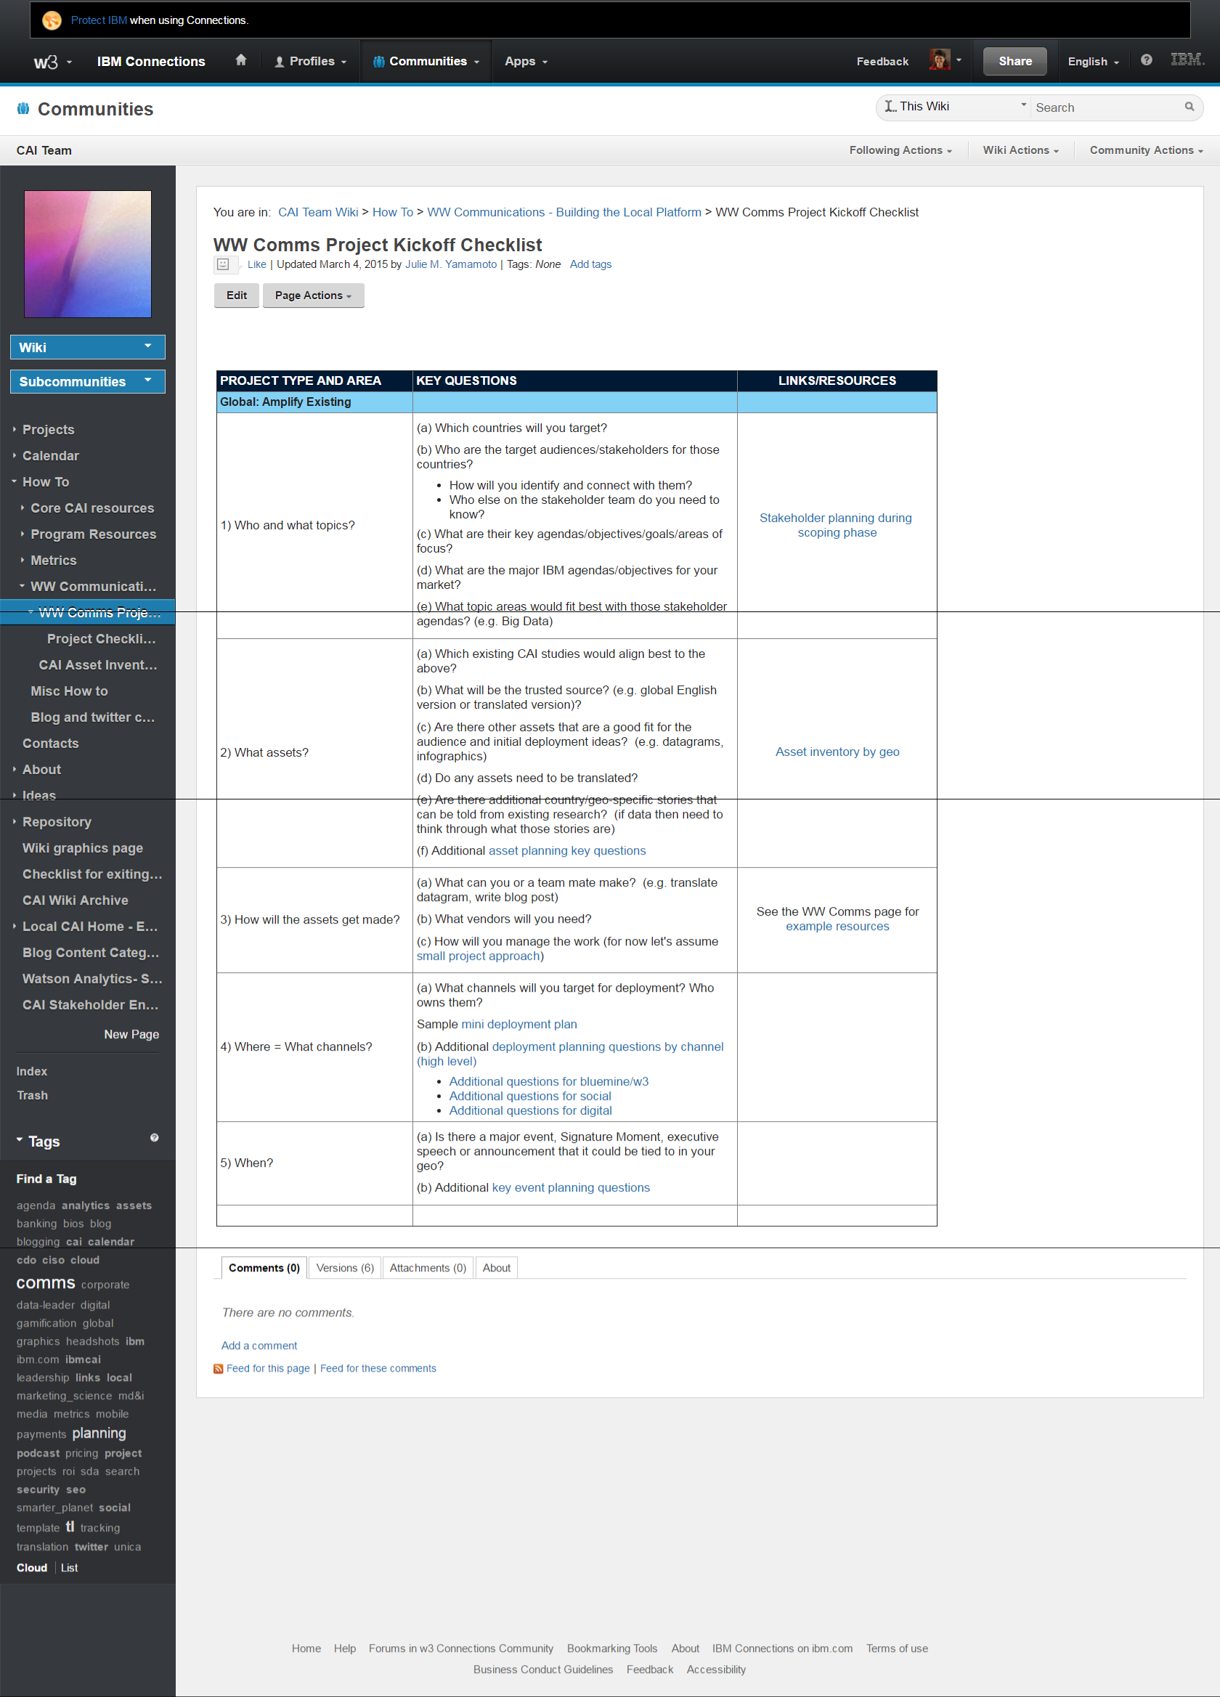Image resolution: width=1220 pixels, height=1697 pixels.
Task: Open the Asset inventory by geo link
Action: [x=837, y=752]
